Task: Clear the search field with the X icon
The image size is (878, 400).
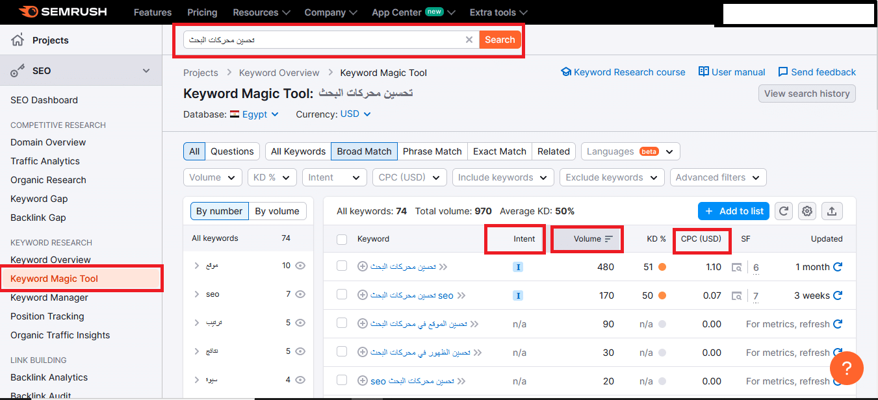Action: 469,40
